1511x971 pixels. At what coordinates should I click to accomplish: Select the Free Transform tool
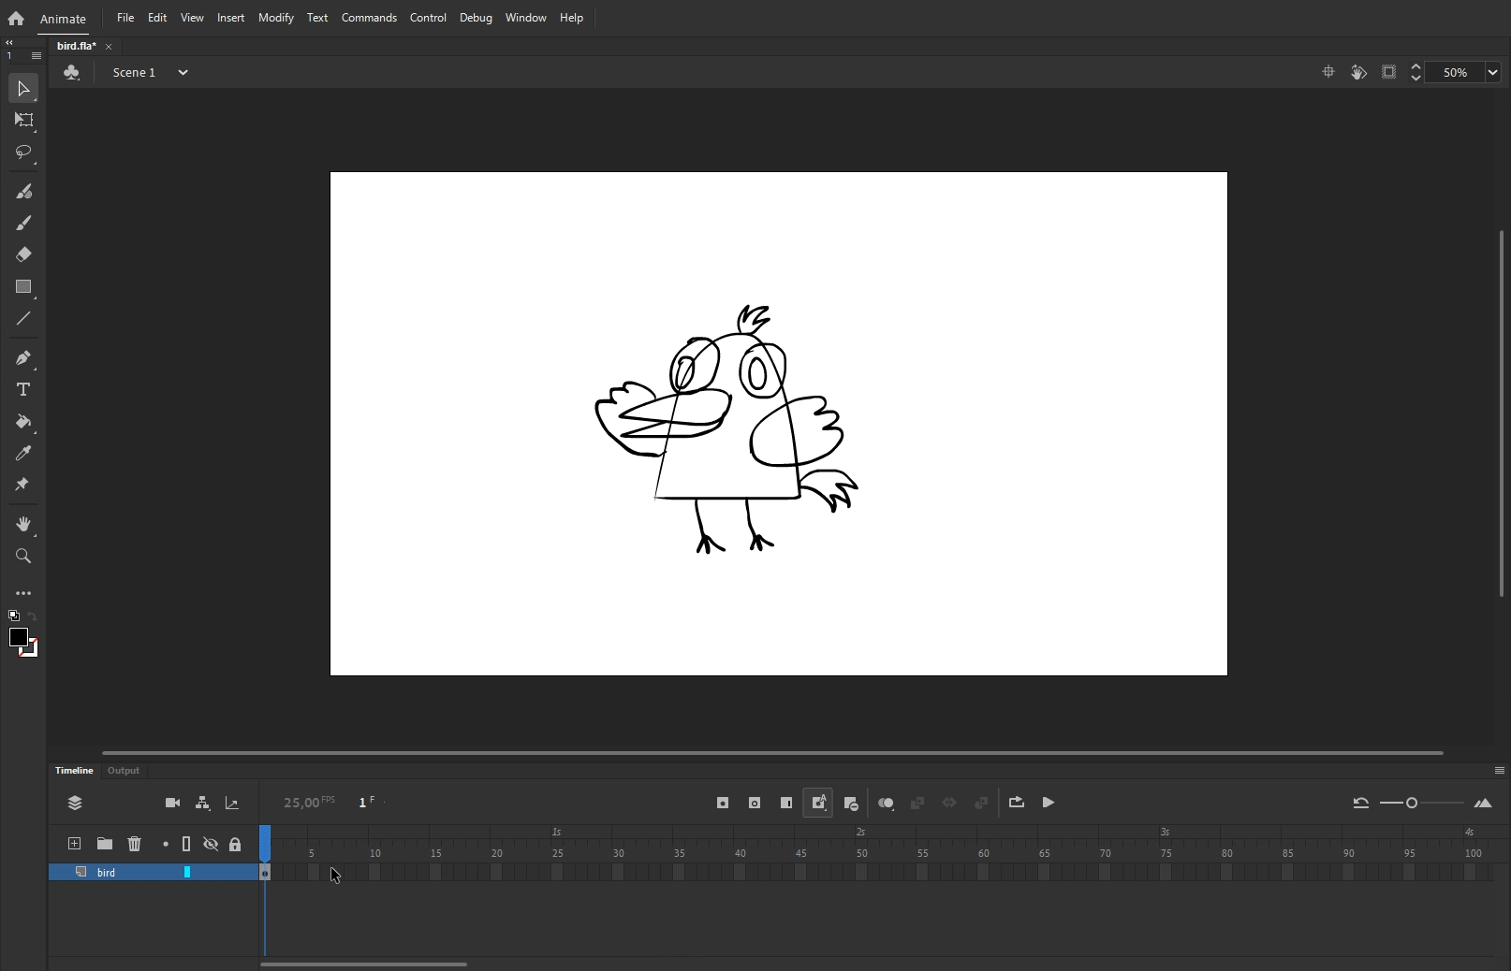tap(23, 120)
